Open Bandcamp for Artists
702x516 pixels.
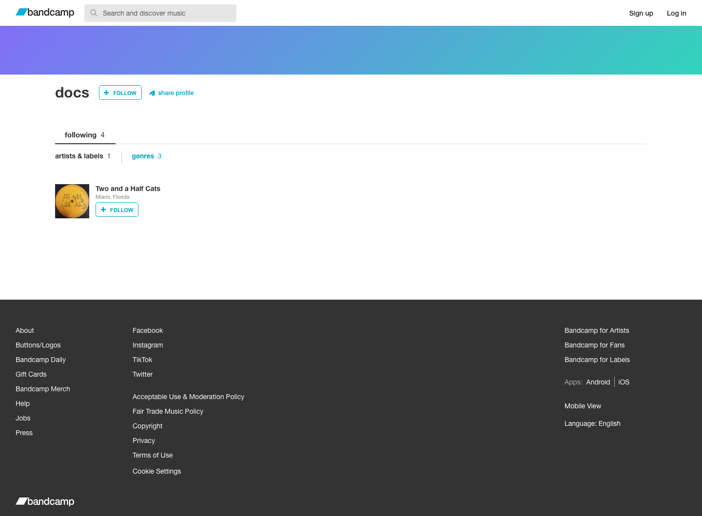coord(597,330)
